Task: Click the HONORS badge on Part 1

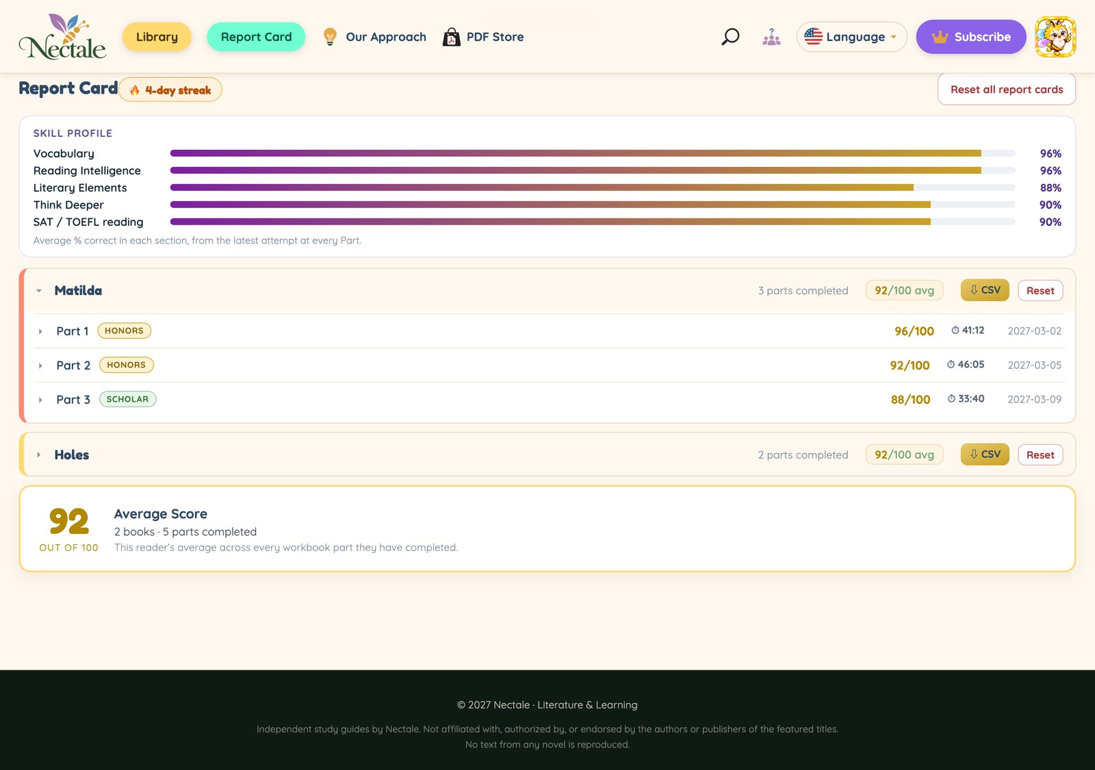Action: tap(124, 331)
